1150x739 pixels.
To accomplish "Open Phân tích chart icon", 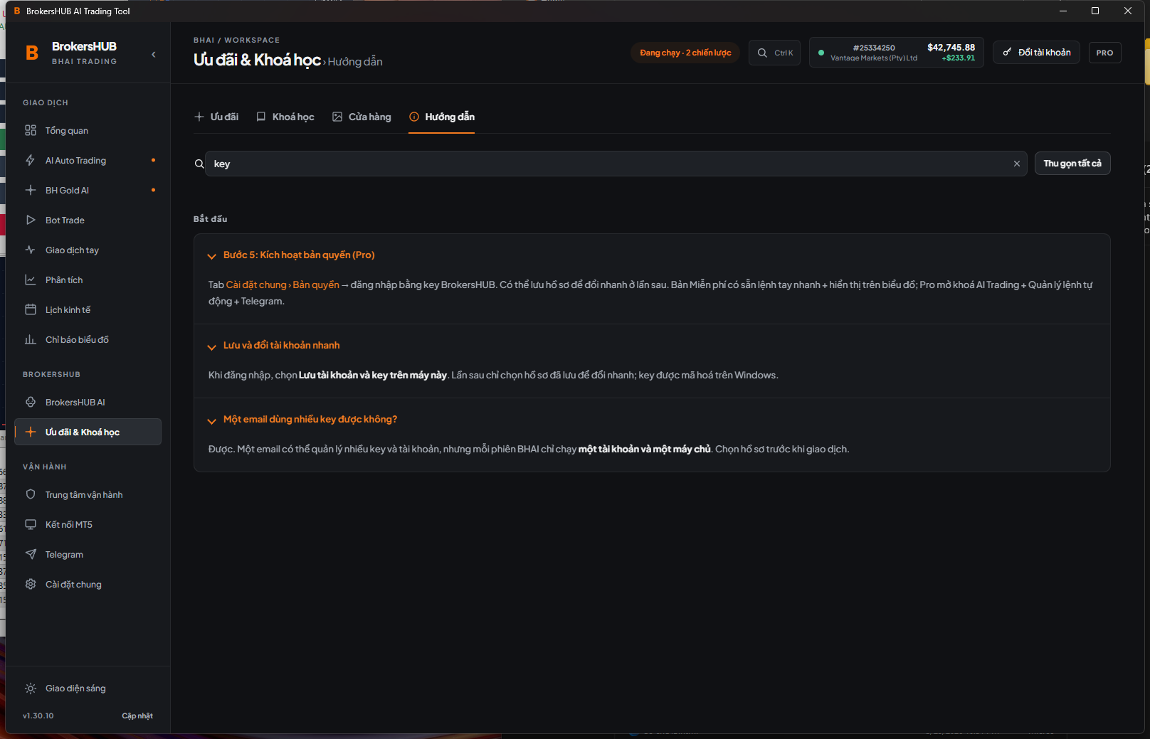I will 31,280.
